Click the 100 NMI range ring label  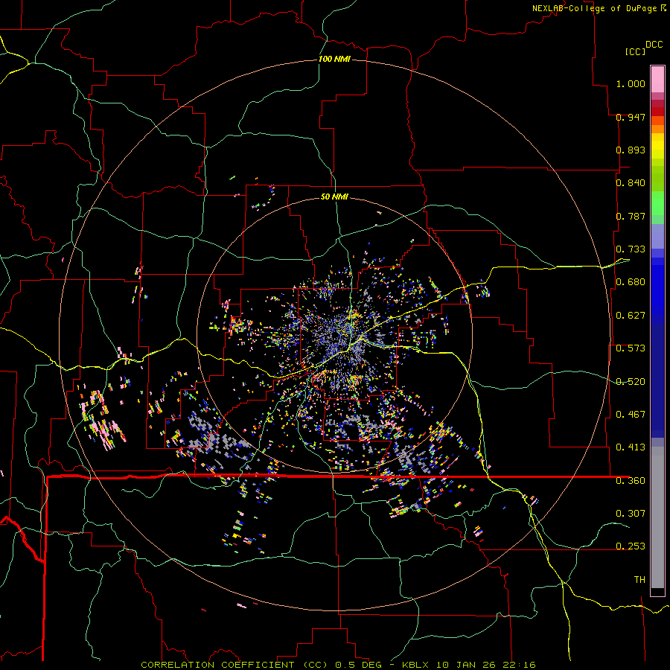(x=334, y=59)
